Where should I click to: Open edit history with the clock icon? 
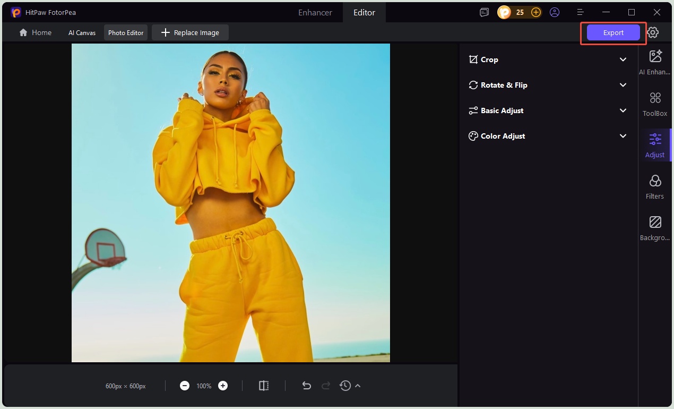pyautogui.click(x=345, y=386)
